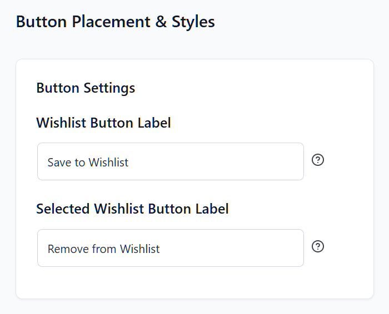Click help icon beside Remove from Wishlist field
Viewport: 389px width, 314px height.
[318, 247]
